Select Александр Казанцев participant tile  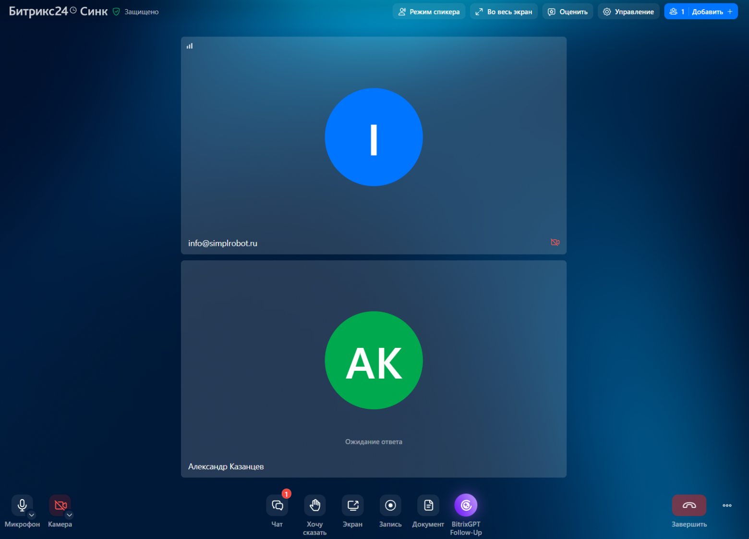[x=374, y=369]
